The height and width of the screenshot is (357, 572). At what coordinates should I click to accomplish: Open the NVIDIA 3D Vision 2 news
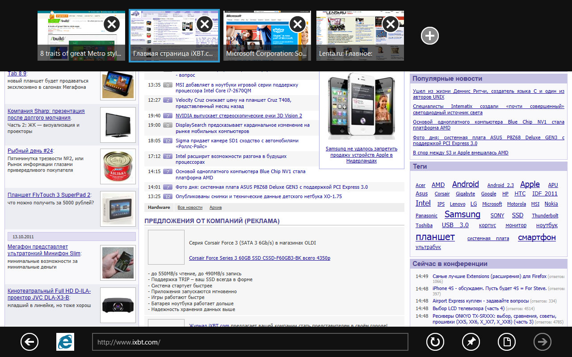[239, 116]
